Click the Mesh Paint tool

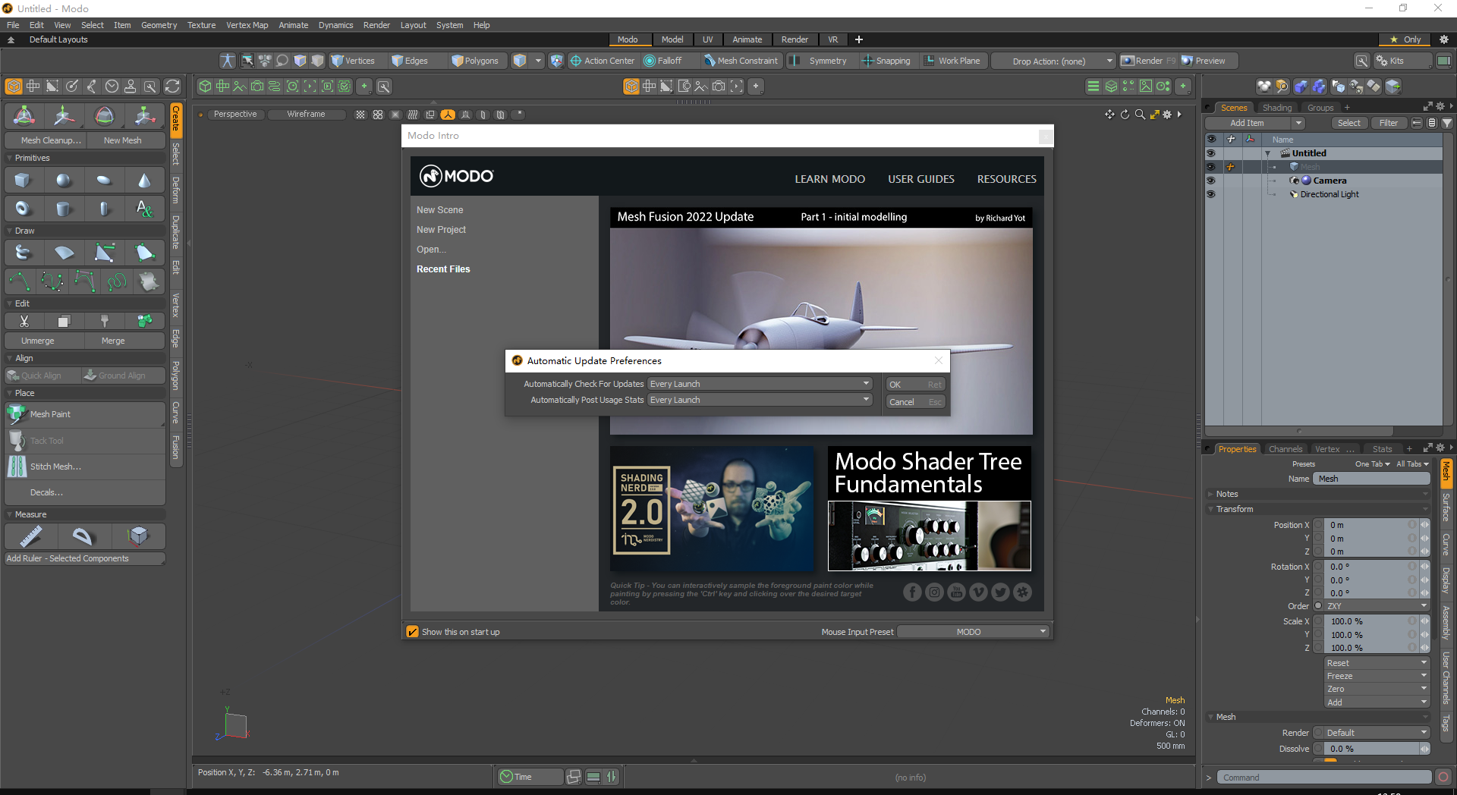click(85, 414)
